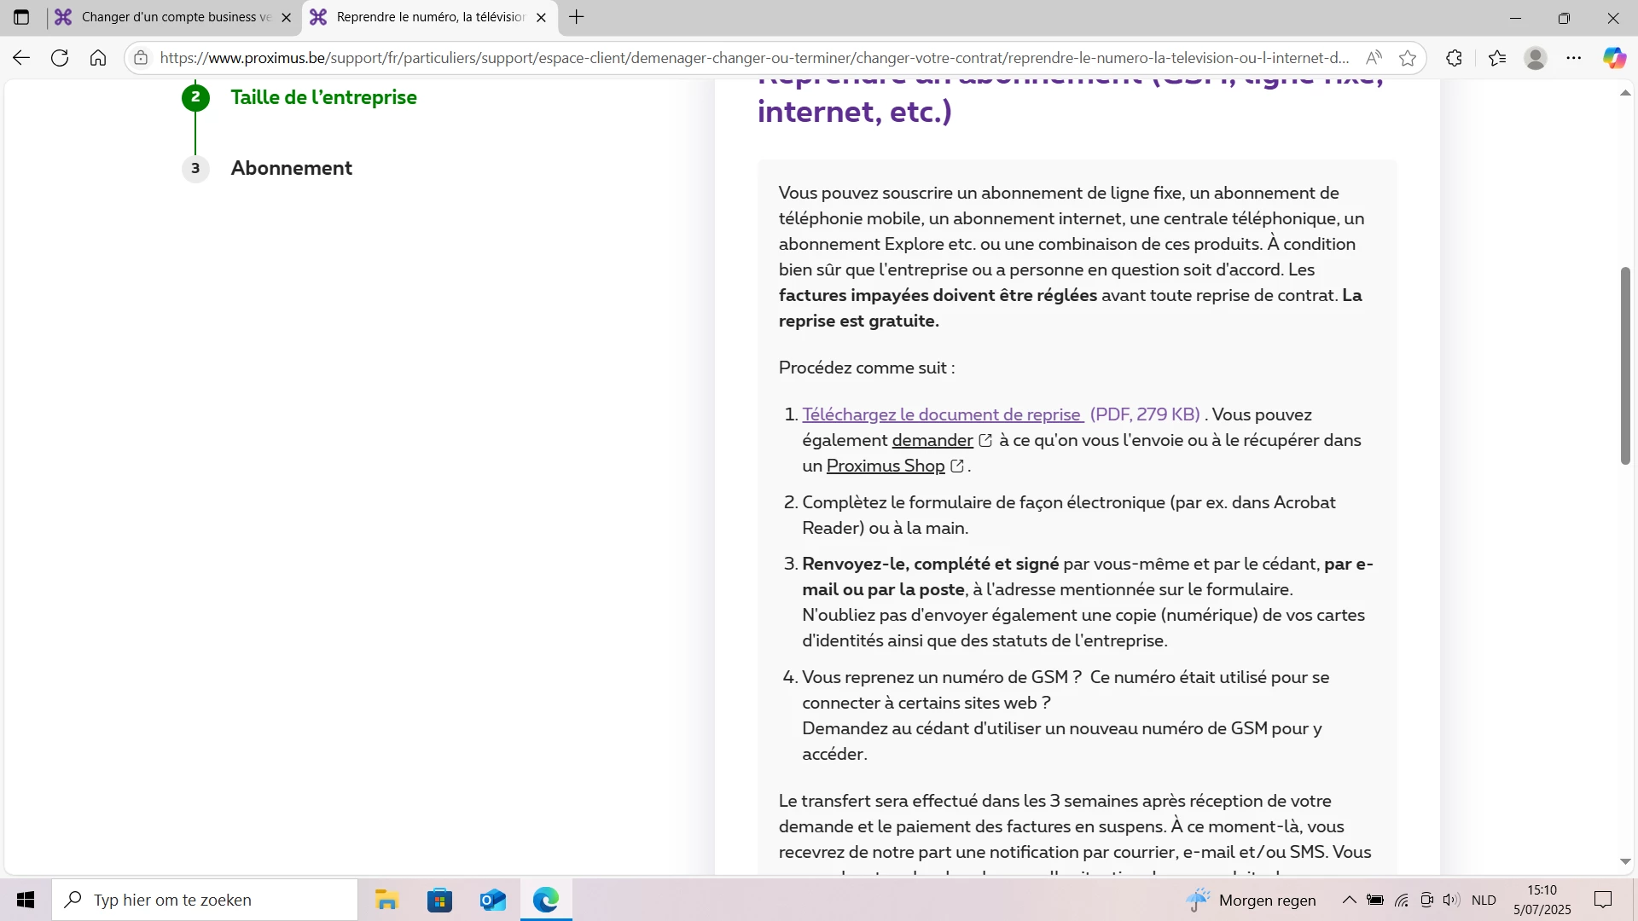Click external-link icon next to 'Proximus Shop'
The width and height of the screenshot is (1638, 921).
(957, 466)
